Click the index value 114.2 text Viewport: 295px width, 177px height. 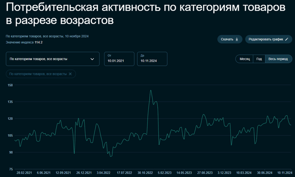pyautogui.click(x=38, y=43)
